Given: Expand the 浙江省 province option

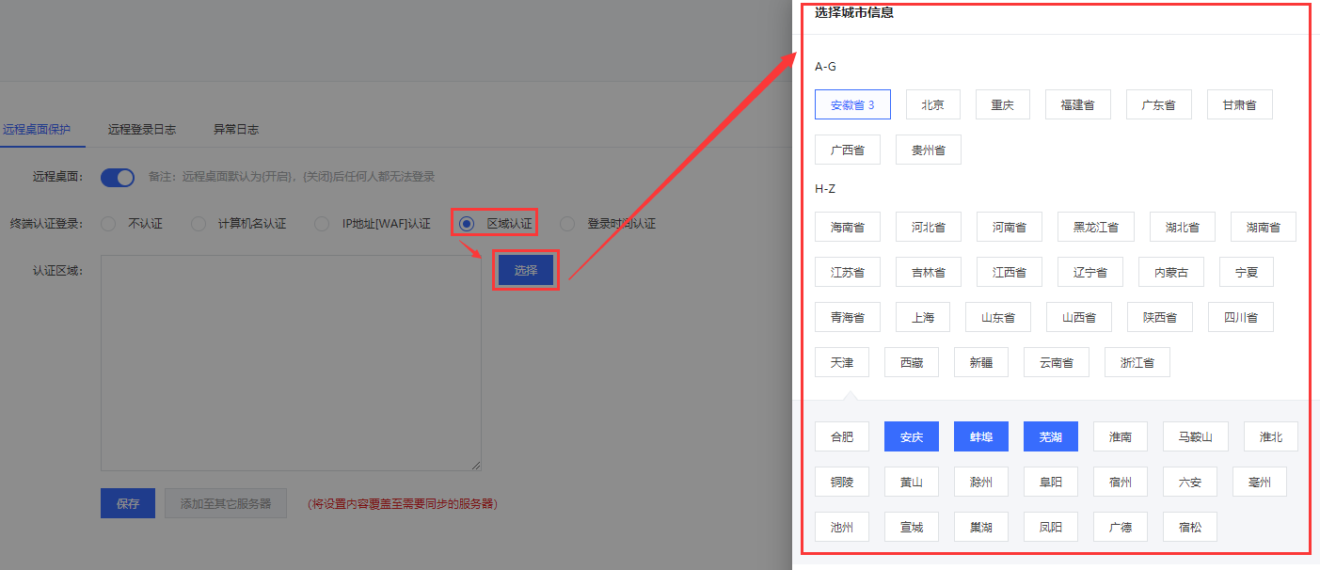Looking at the screenshot, I should 1137,362.
